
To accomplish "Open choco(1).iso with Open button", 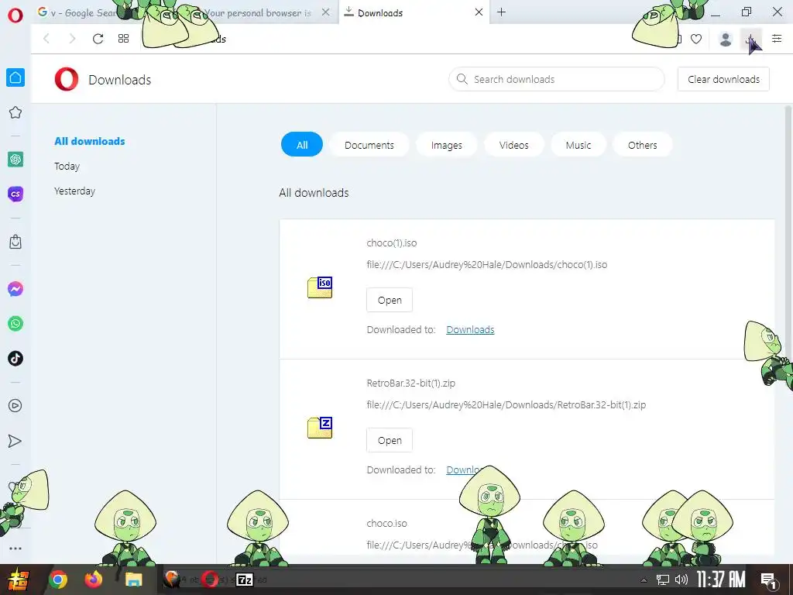I will (390, 300).
